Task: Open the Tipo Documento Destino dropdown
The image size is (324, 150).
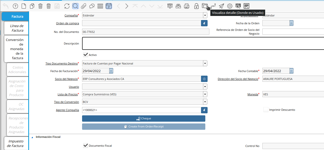Action: [205, 63]
